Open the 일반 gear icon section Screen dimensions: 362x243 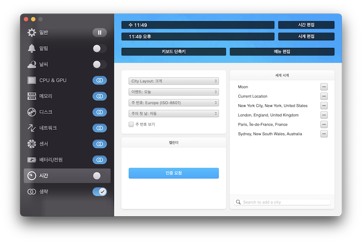[x=32, y=33]
